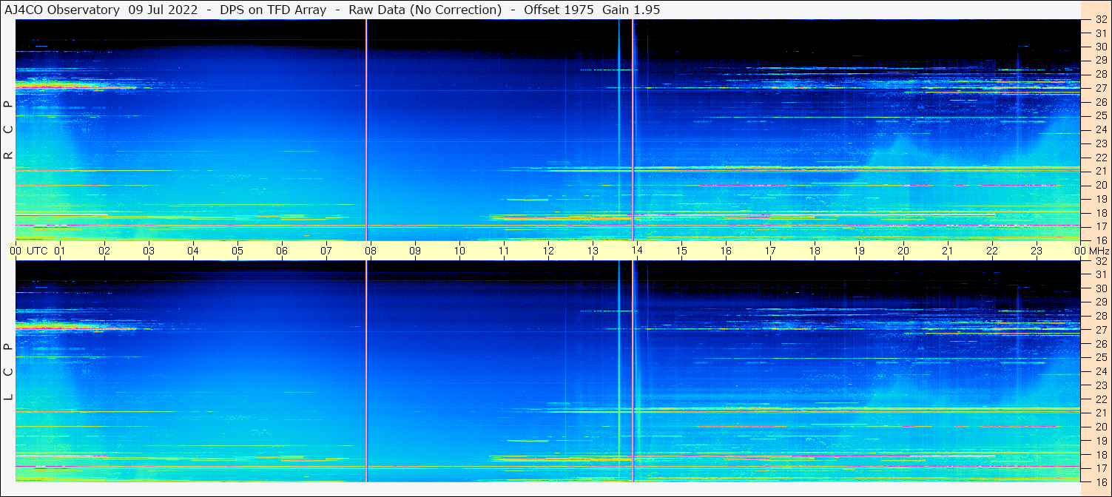The width and height of the screenshot is (1112, 497).
Task: Click the vertical "L C P" panel label
Action: pyautogui.click(x=8, y=372)
